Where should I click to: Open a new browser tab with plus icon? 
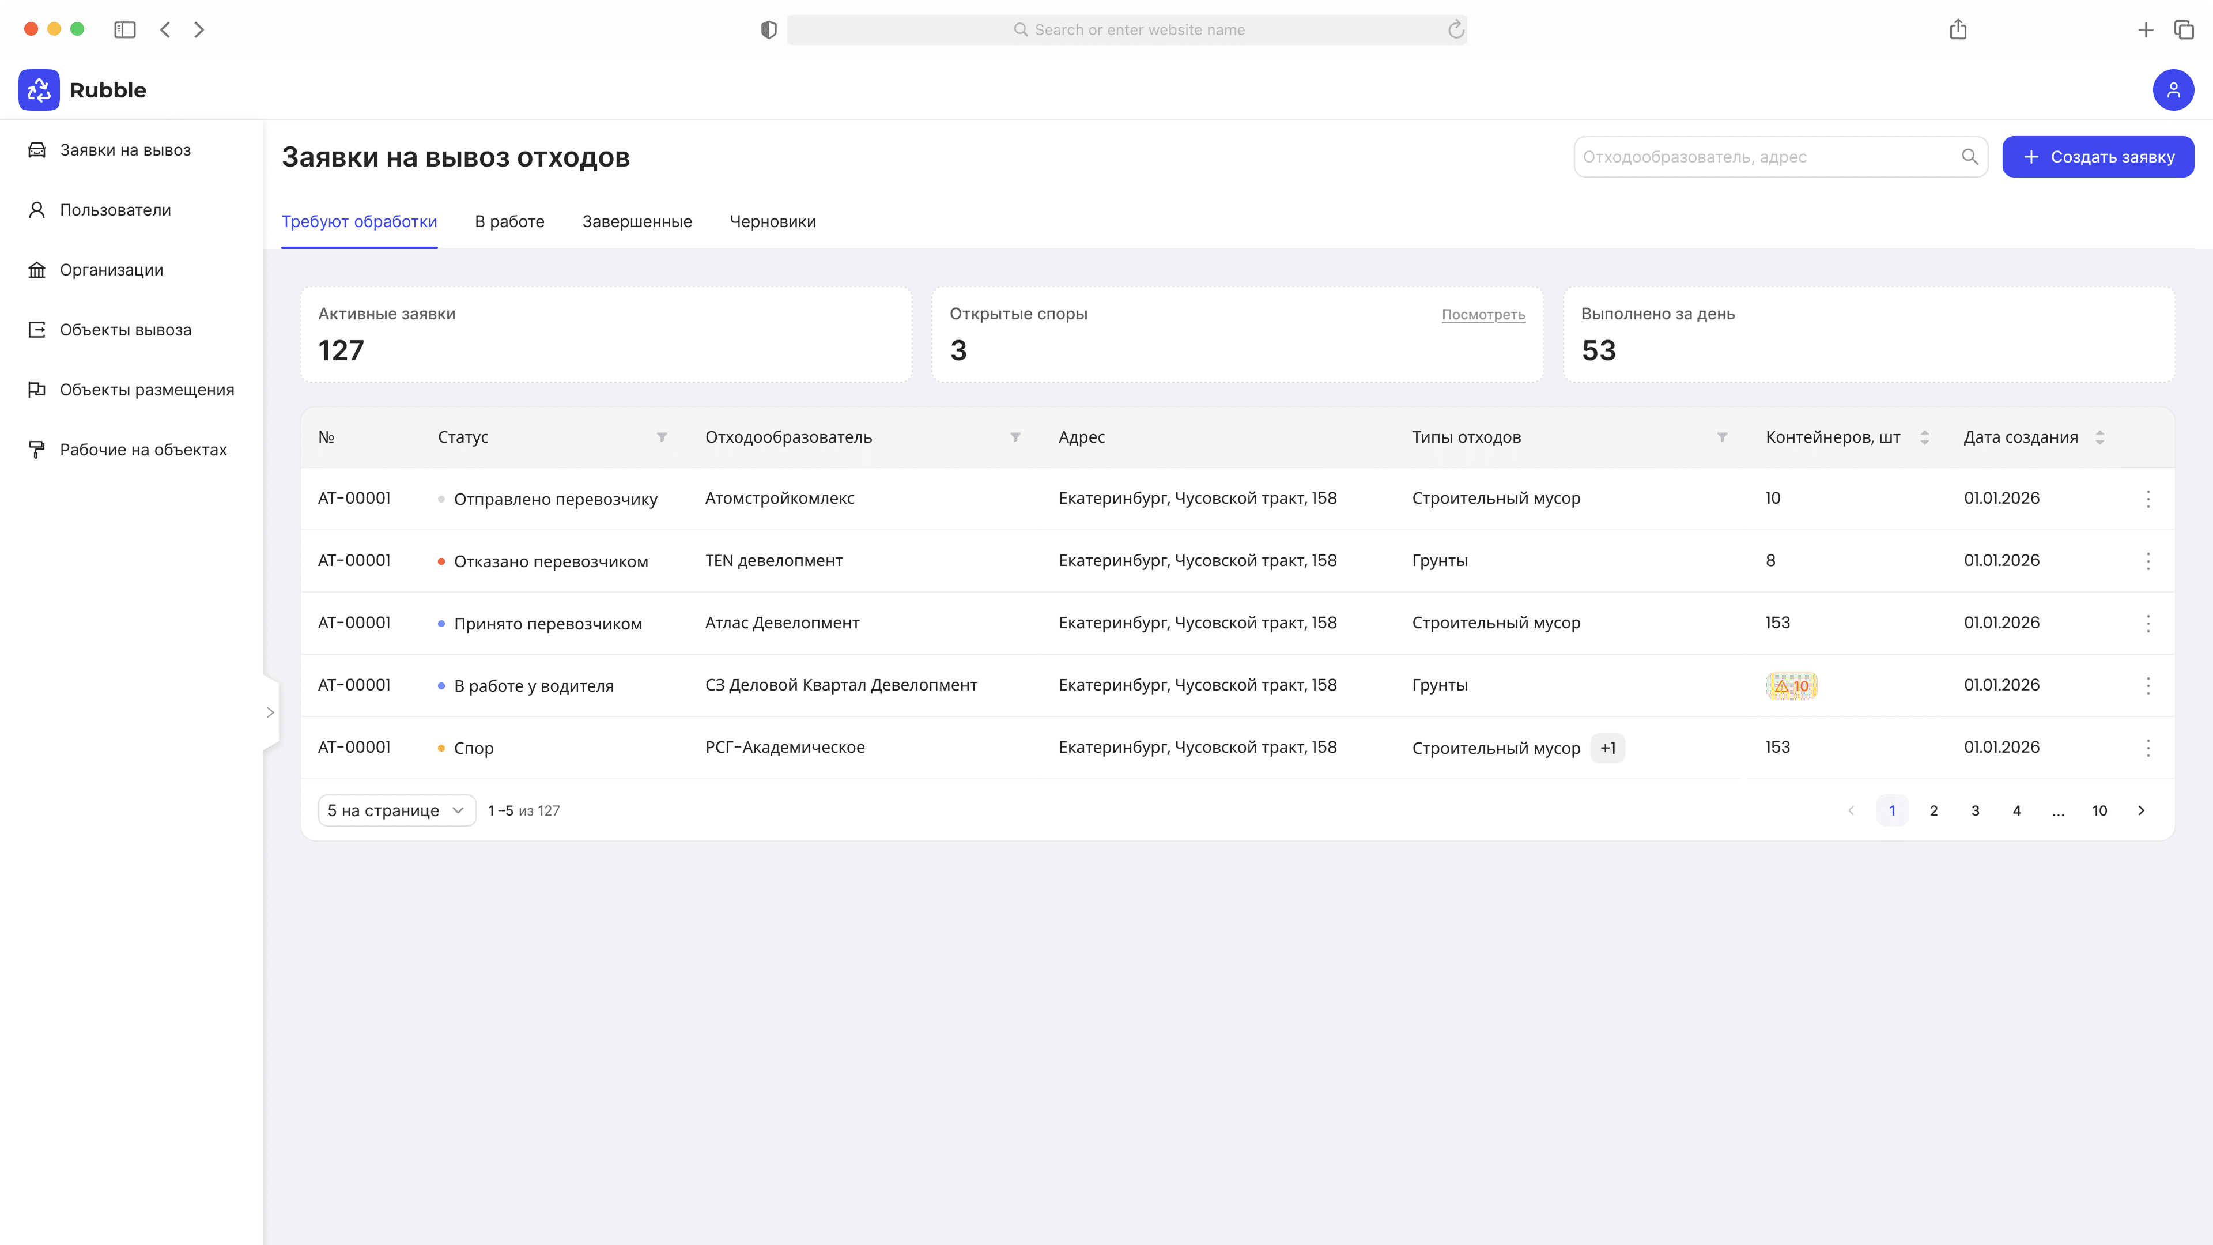click(x=2145, y=30)
